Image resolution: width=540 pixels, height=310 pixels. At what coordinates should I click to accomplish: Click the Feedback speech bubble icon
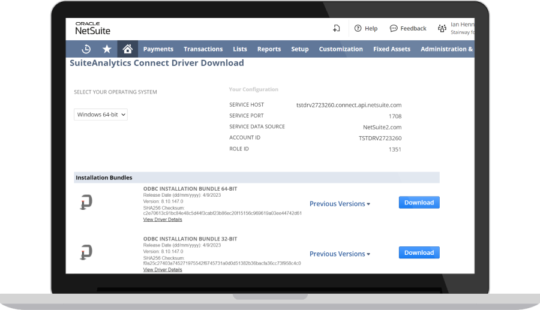[x=393, y=28]
